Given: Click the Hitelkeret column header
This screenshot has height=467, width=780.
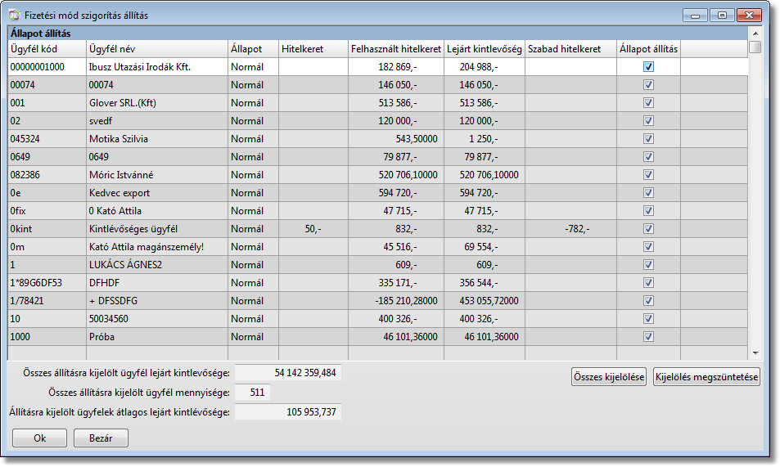Looking at the screenshot, I should (313, 49).
